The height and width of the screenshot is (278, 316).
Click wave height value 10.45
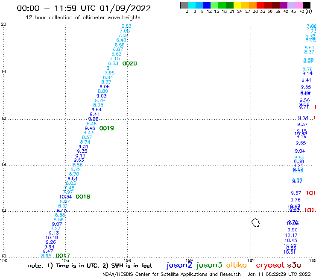291,240
